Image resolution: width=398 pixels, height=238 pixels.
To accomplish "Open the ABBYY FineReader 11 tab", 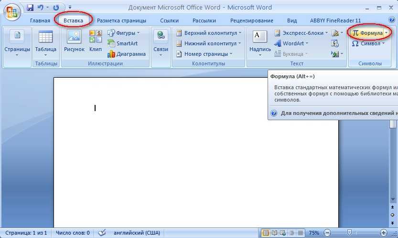I will pyautogui.click(x=335, y=21).
